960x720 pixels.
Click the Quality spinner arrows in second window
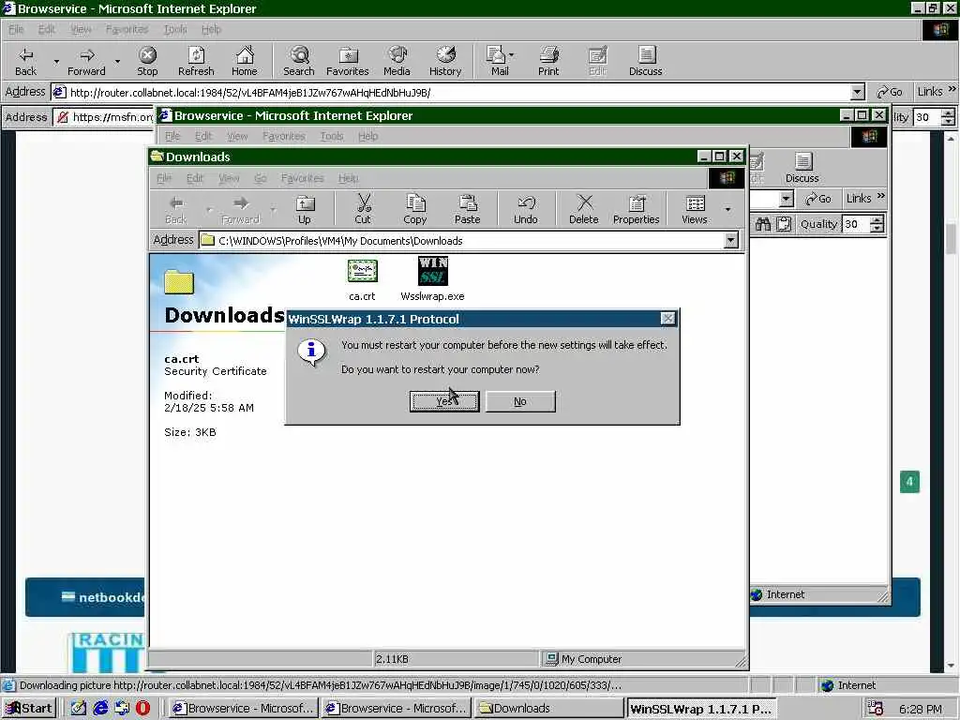[877, 224]
